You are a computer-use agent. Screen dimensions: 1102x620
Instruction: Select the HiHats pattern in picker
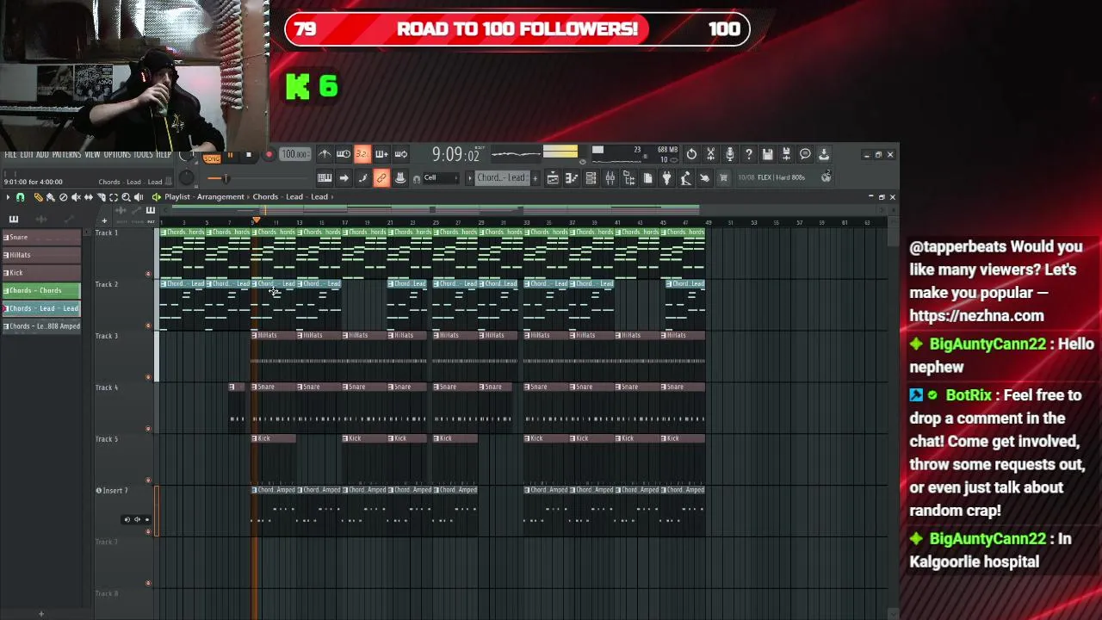40,255
